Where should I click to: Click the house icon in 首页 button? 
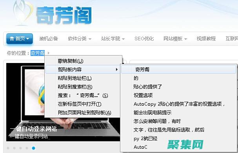tap(12, 39)
